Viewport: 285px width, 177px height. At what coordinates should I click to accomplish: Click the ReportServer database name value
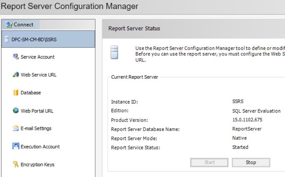tap(247, 129)
